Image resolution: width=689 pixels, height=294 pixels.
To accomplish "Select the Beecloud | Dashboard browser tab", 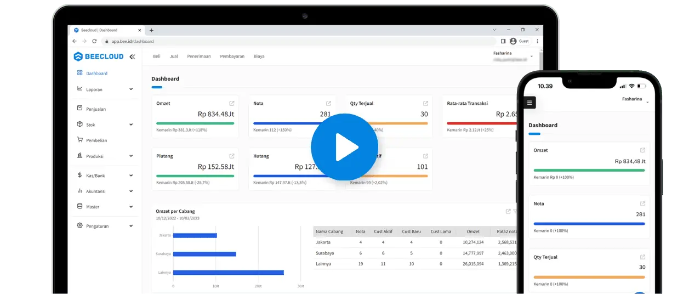I will click(x=107, y=30).
